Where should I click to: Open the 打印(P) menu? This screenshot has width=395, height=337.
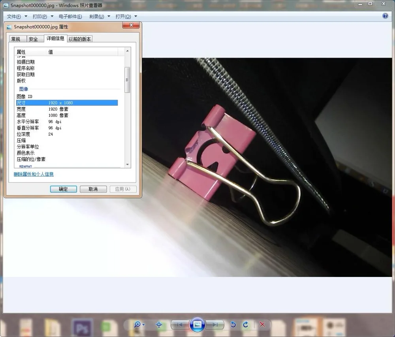point(40,16)
